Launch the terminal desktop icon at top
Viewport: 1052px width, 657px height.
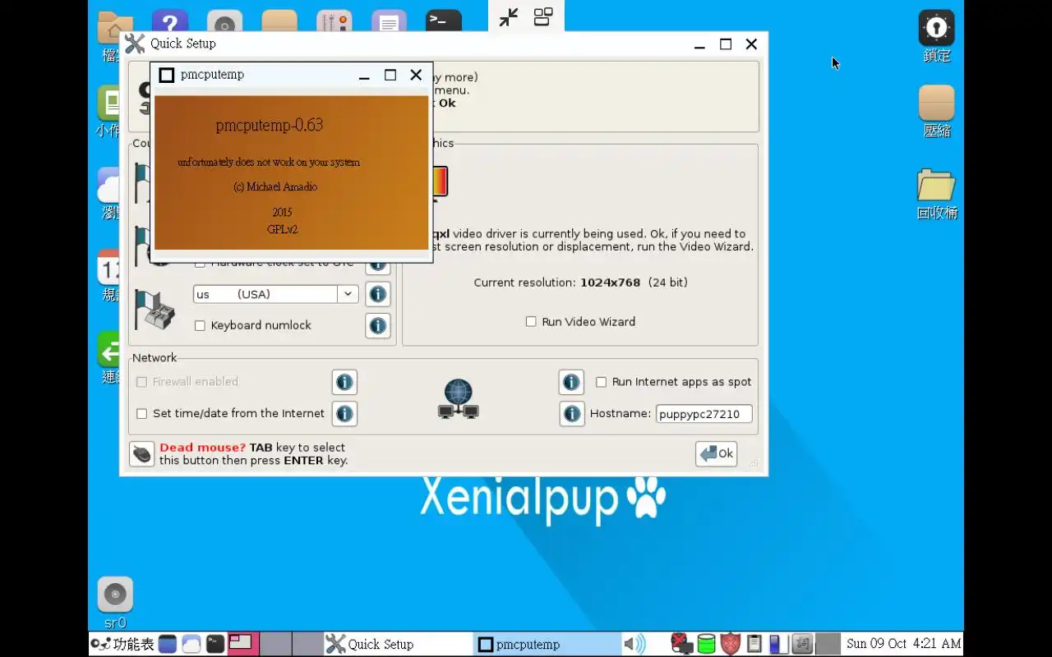click(443, 21)
